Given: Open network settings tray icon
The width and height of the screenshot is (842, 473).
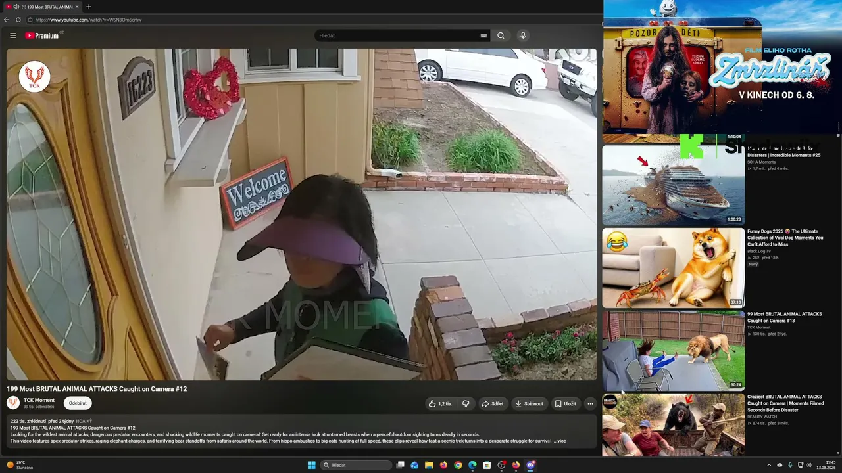Looking at the screenshot, I should [x=801, y=465].
